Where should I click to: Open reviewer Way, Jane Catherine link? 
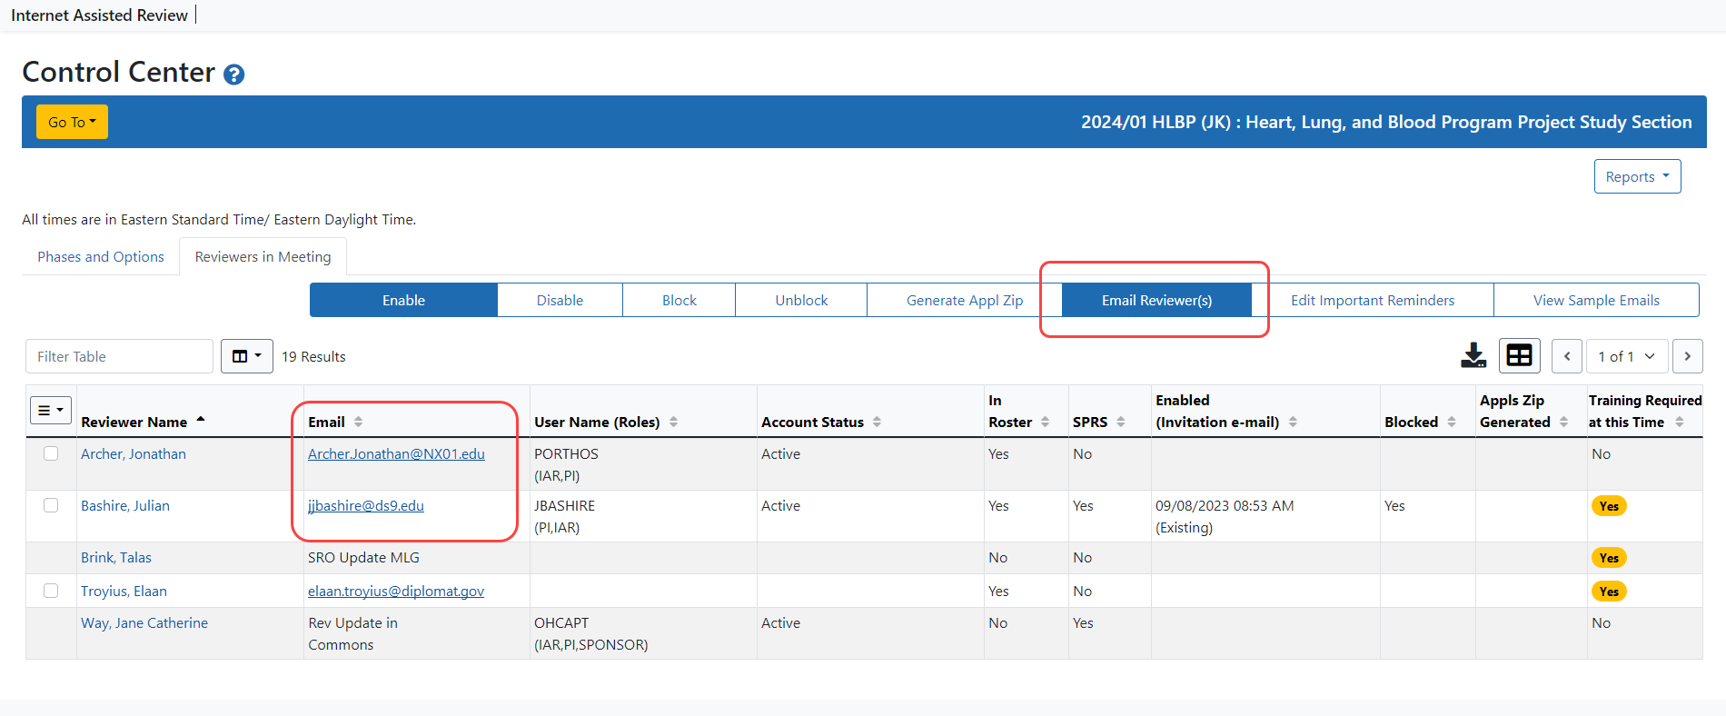coord(144,622)
